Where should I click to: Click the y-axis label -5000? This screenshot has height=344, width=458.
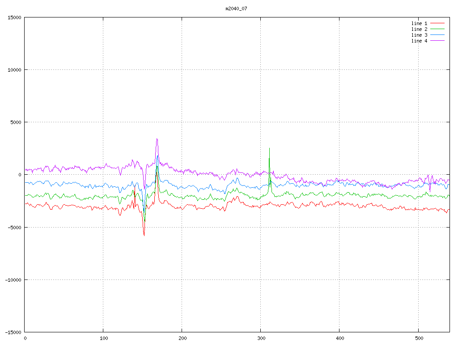pos(15,227)
